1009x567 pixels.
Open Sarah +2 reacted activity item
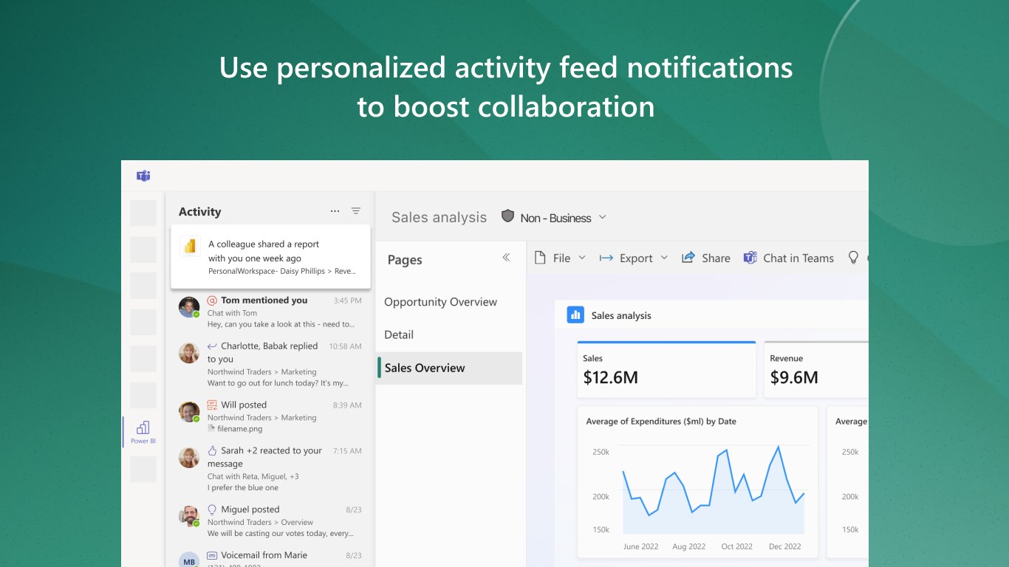click(x=270, y=469)
